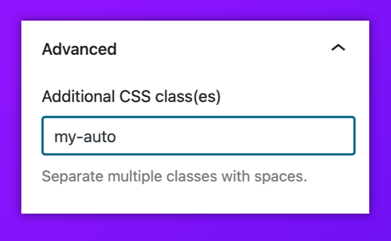The width and height of the screenshot is (391, 241).
Task: Click the word "CSS" in the field label
Action: [135, 97]
